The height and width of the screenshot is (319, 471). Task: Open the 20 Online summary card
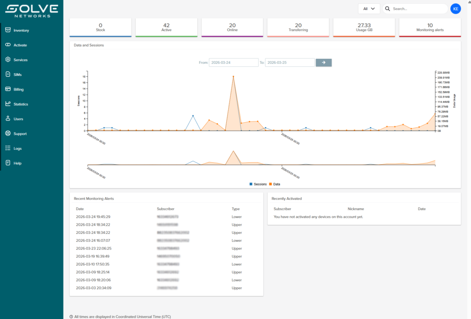point(232,27)
